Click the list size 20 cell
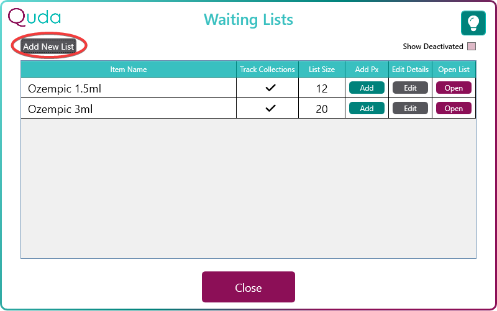The image size is (497, 311). coord(321,109)
